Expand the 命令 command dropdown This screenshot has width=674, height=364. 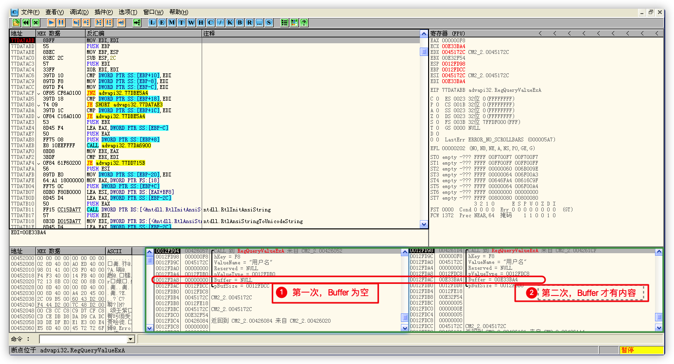[130, 339]
